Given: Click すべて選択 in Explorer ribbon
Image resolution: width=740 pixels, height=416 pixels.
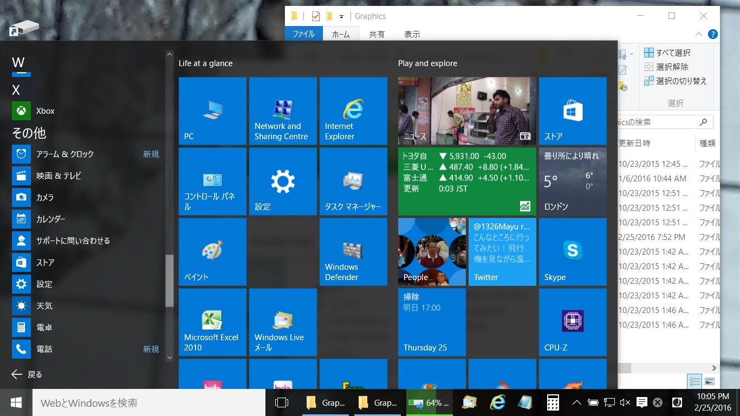Looking at the screenshot, I should click(667, 53).
